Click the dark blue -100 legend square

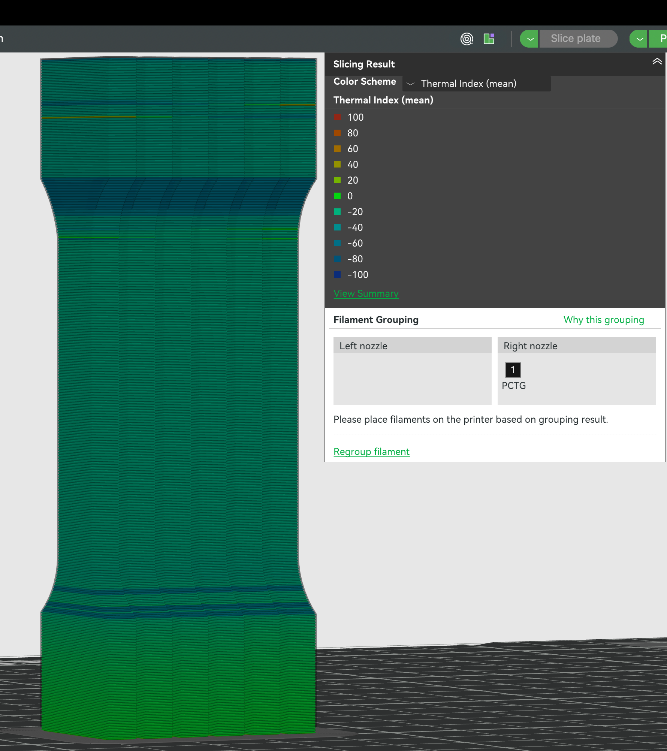point(337,275)
